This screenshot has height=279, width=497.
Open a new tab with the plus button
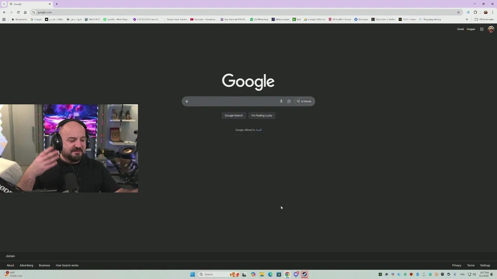tap(57, 4)
